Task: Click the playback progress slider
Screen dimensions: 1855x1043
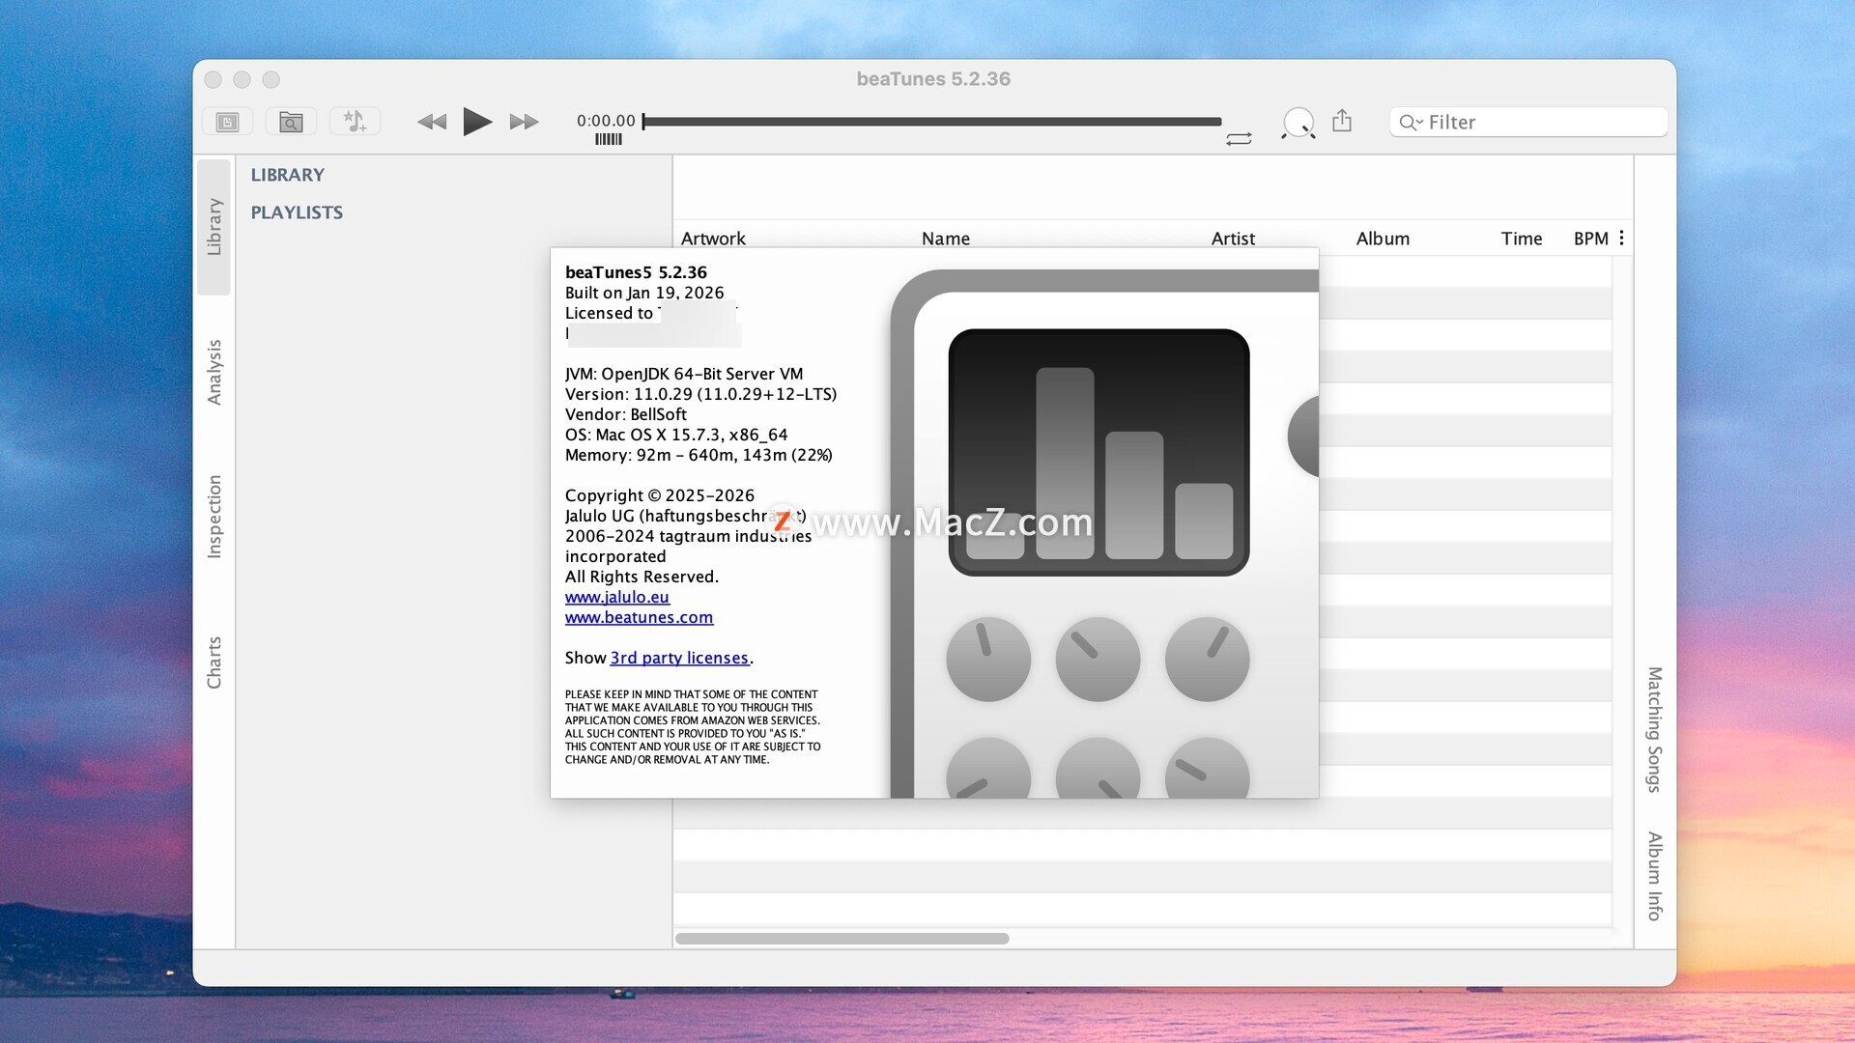Action: (x=932, y=122)
